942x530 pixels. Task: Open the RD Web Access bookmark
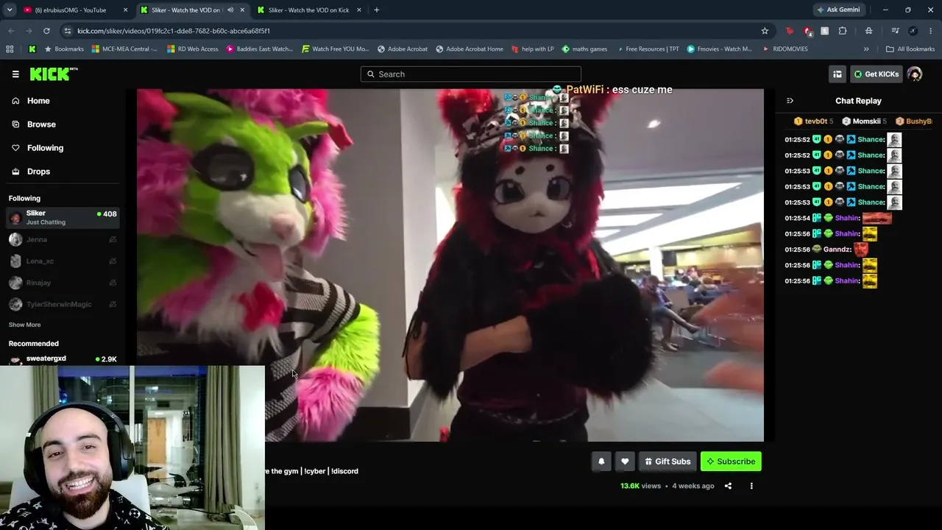coord(193,49)
